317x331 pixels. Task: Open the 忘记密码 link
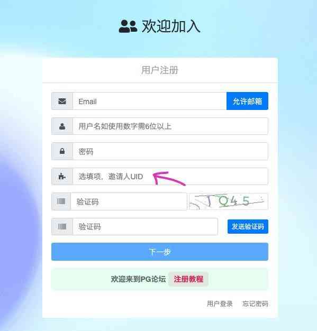255,304
